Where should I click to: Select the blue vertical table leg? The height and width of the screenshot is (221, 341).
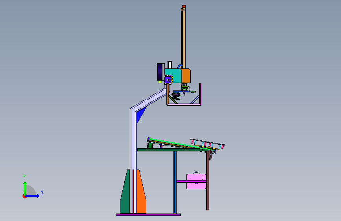tap(175, 182)
